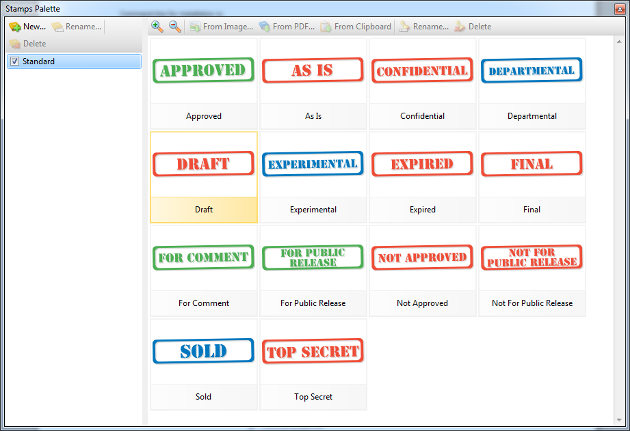Click the 'Approved' caption text

[x=204, y=116]
